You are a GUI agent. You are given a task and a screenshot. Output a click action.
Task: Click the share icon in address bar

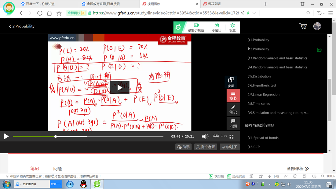242,13
